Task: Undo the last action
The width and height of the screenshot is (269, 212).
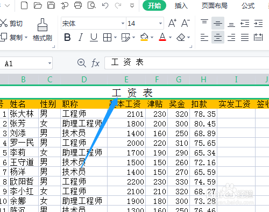Action: tap(105, 5)
